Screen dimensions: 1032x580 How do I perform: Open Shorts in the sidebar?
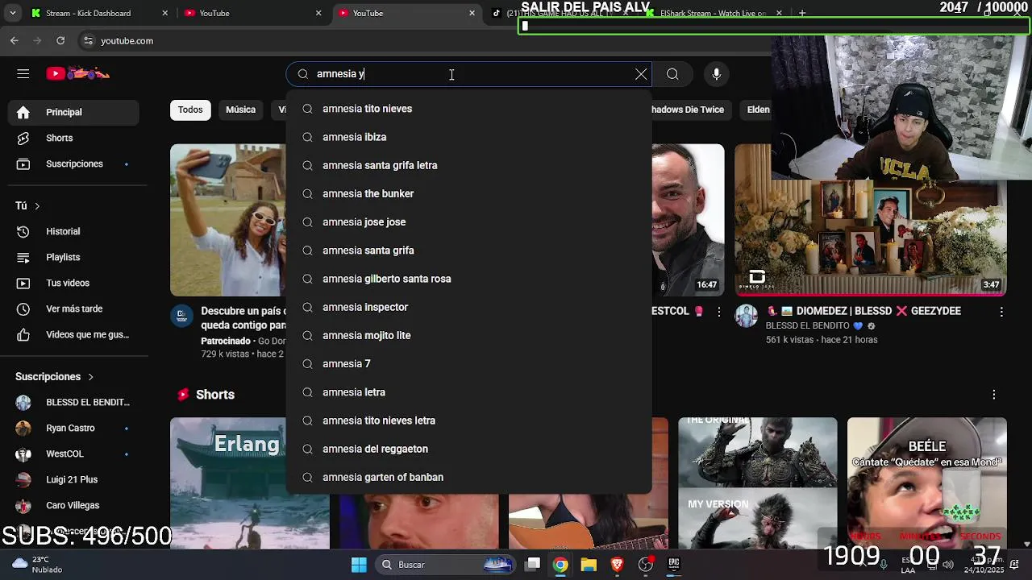73,138
